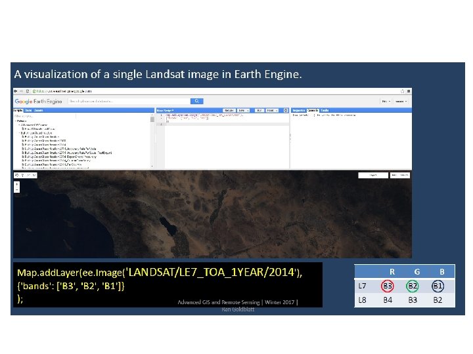Collapse the second script folder under Owner
The height and width of the screenshot is (354, 473).
tap(20, 132)
